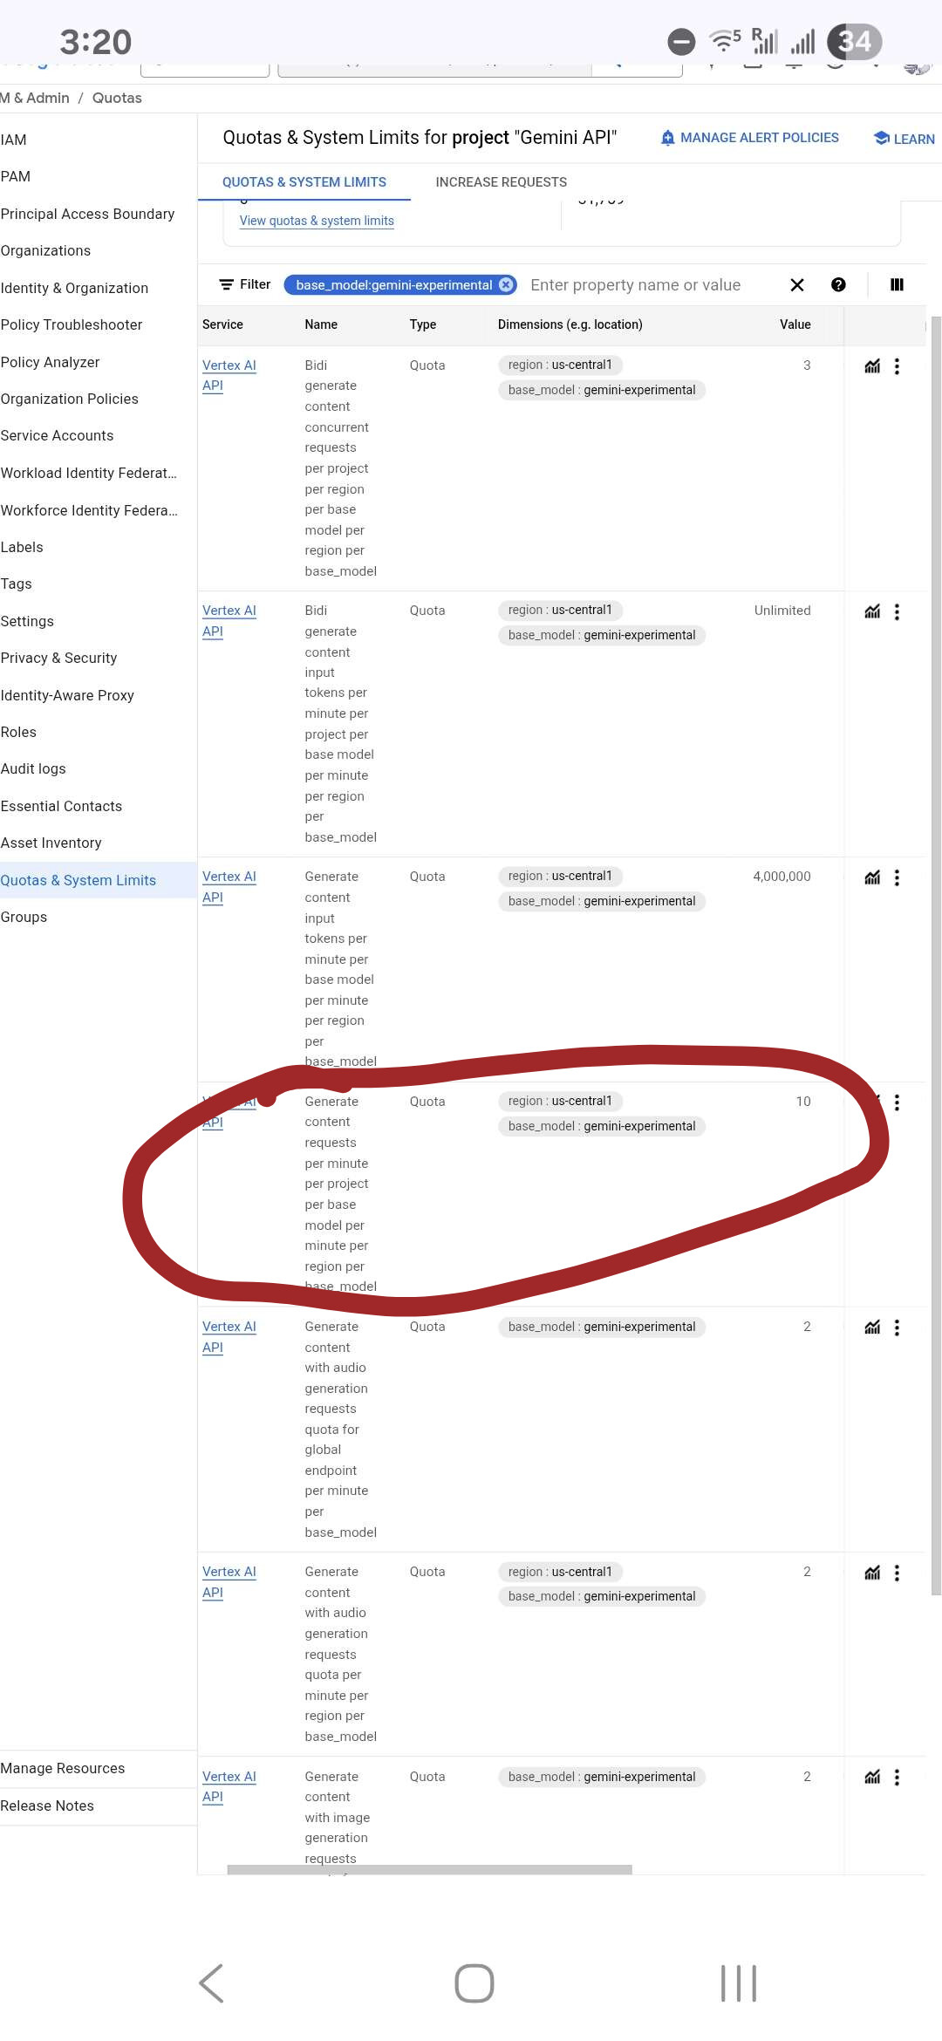Viewport: 942px width, 2041px height.
Task: Click Manage Alert Policies bell button
Action: click(x=750, y=138)
